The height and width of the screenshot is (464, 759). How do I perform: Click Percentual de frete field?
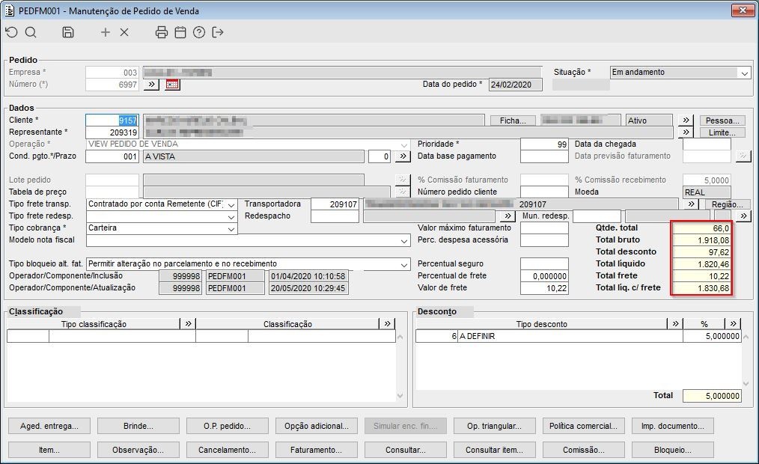544,276
